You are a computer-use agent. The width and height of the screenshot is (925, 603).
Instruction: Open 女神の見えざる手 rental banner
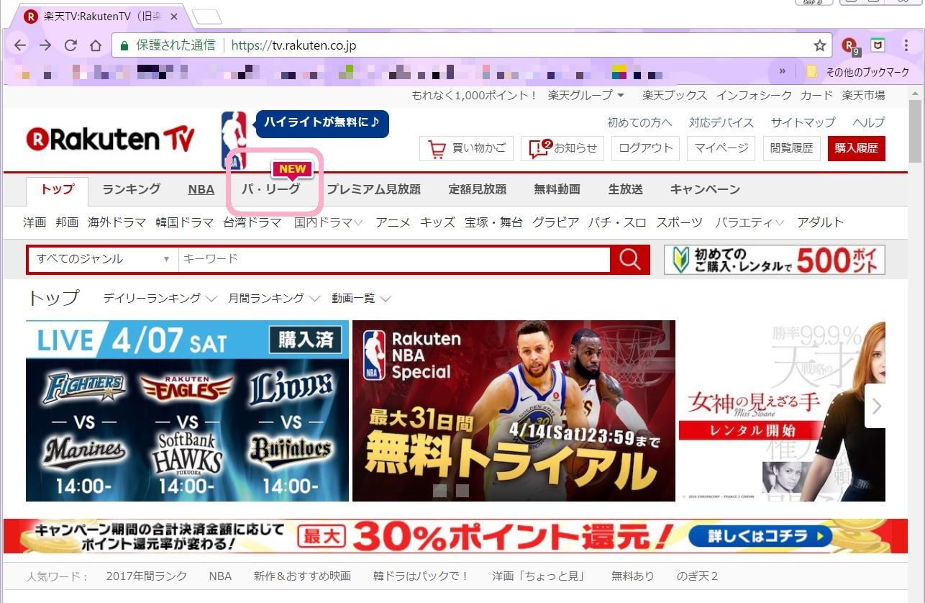tap(782, 411)
